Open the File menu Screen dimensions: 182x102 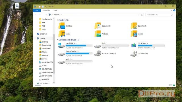pyautogui.click(x=37, y=10)
